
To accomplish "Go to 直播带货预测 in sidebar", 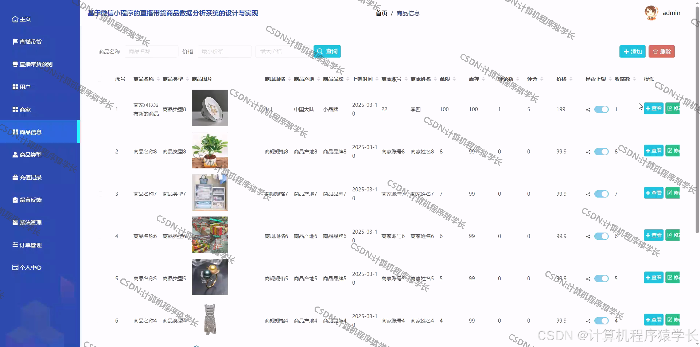I will pyautogui.click(x=32, y=65).
